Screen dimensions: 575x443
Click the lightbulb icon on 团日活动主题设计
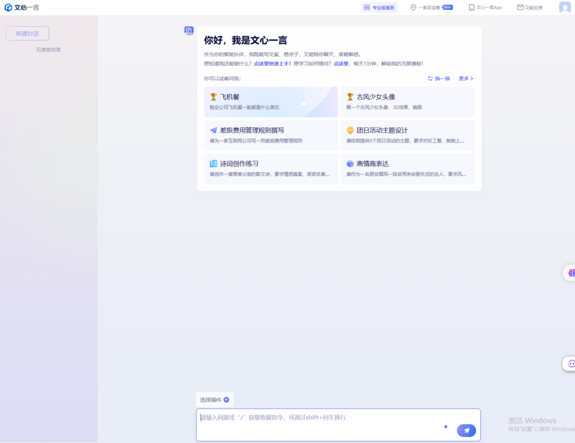tap(350, 130)
